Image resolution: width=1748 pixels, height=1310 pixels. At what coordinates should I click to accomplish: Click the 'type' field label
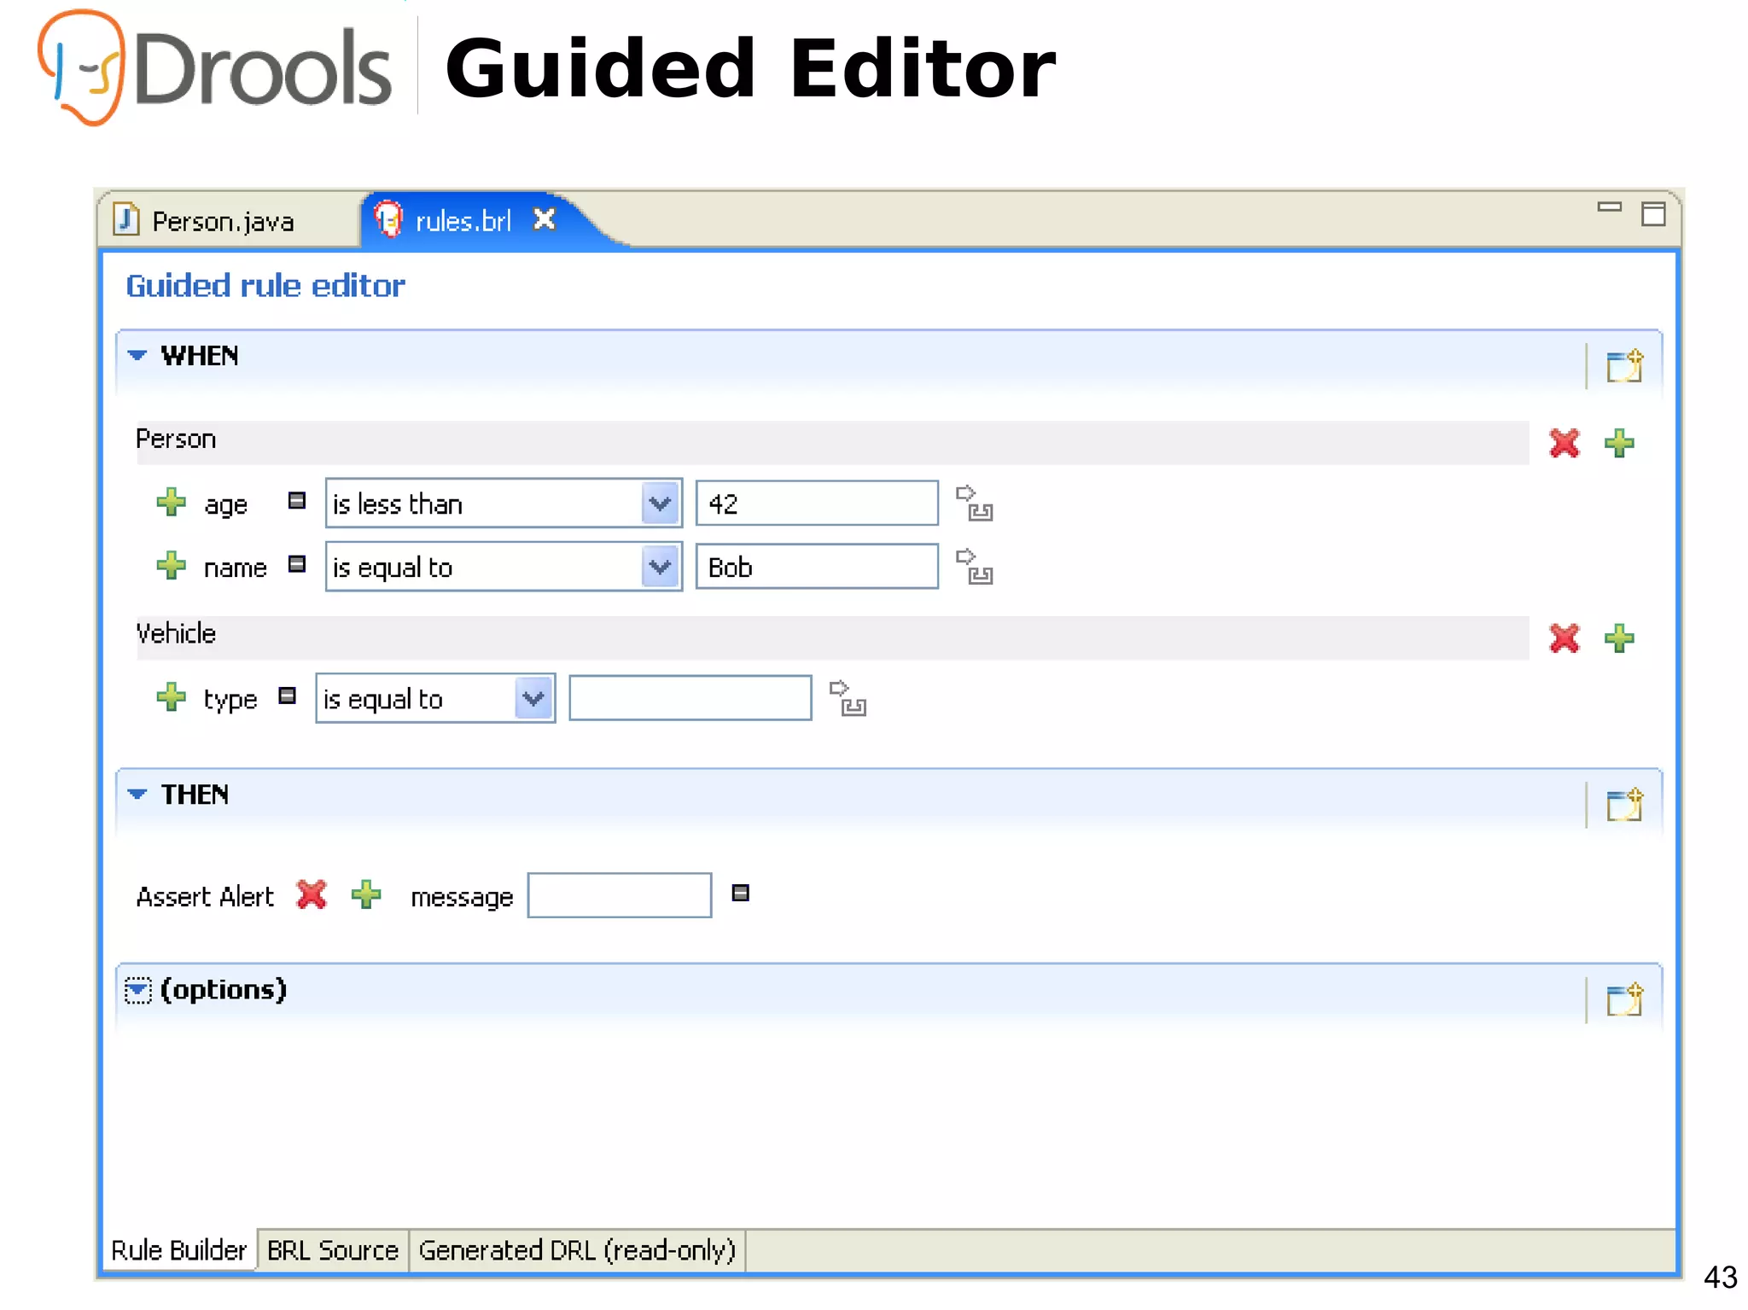230,700
